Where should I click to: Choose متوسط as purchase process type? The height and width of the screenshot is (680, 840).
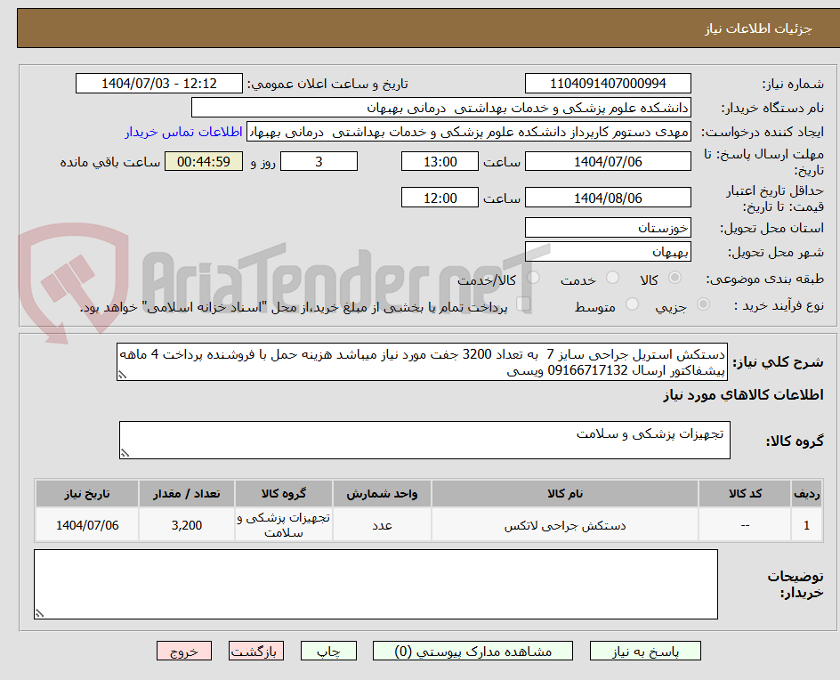point(632,305)
